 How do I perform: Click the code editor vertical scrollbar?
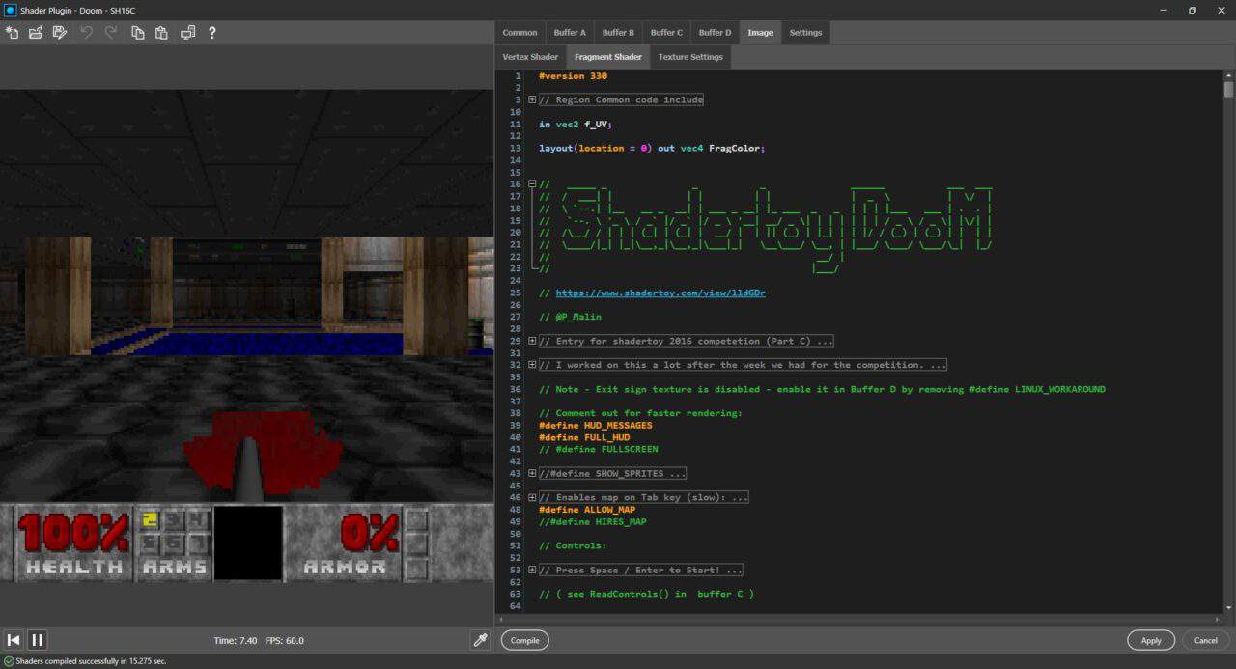[1228, 340]
